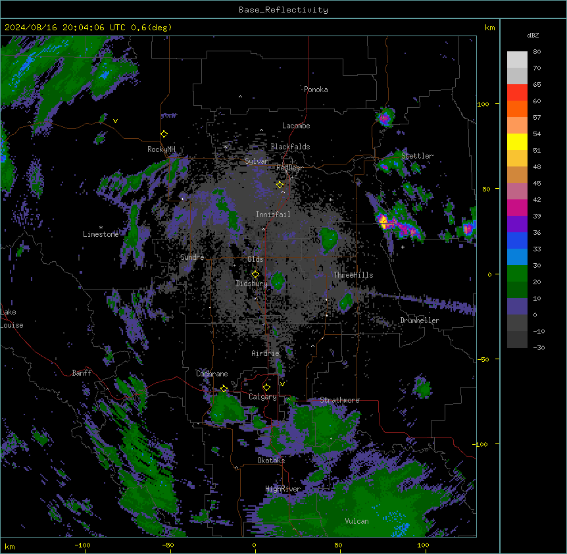
Task: Click the Limestone label
Action: (101, 234)
